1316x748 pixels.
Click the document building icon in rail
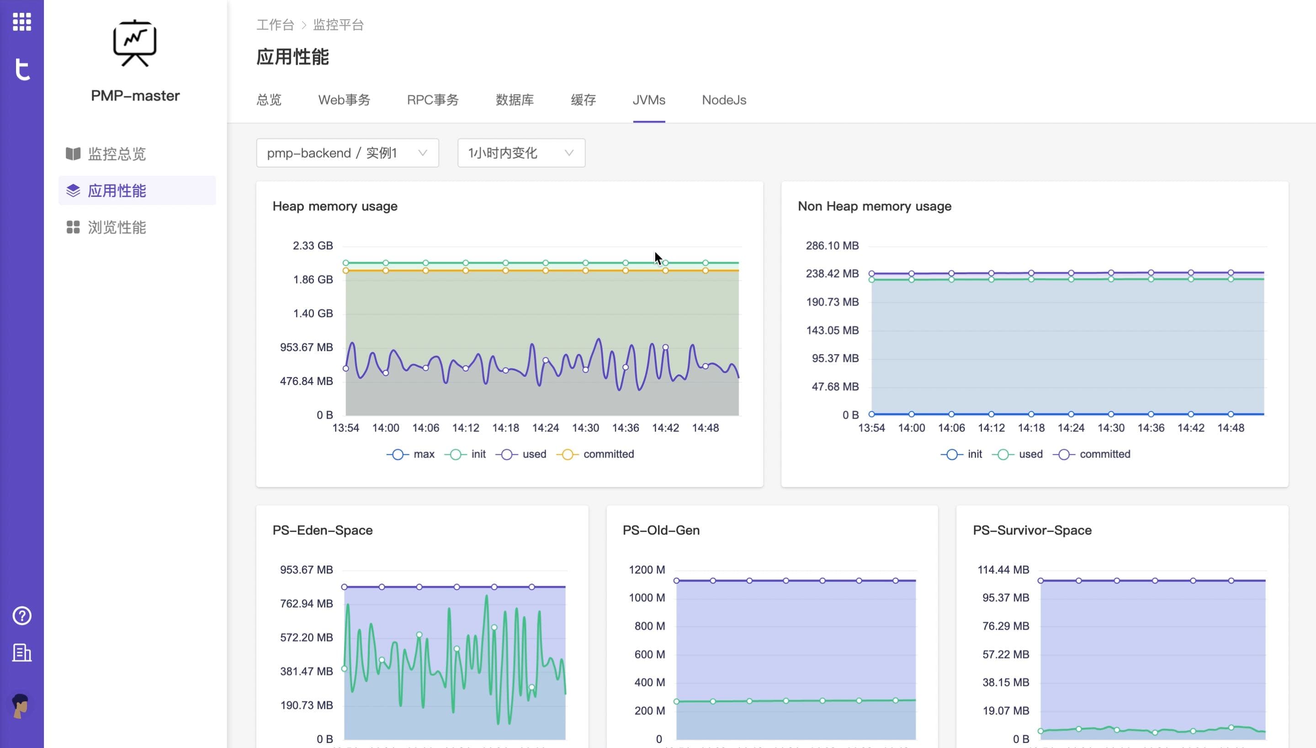pos(21,653)
